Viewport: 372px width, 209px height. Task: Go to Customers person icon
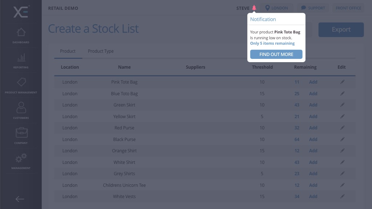21,108
